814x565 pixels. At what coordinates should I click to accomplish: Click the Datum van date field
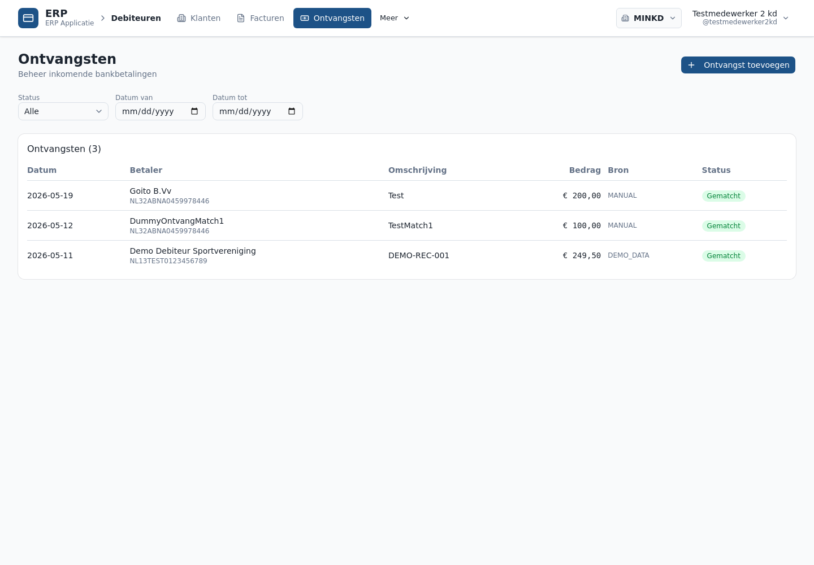[x=161, y=111]
